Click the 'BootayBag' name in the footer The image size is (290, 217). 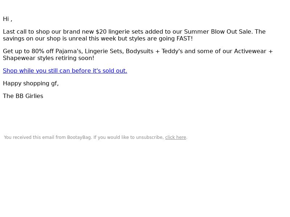[79, 137]
